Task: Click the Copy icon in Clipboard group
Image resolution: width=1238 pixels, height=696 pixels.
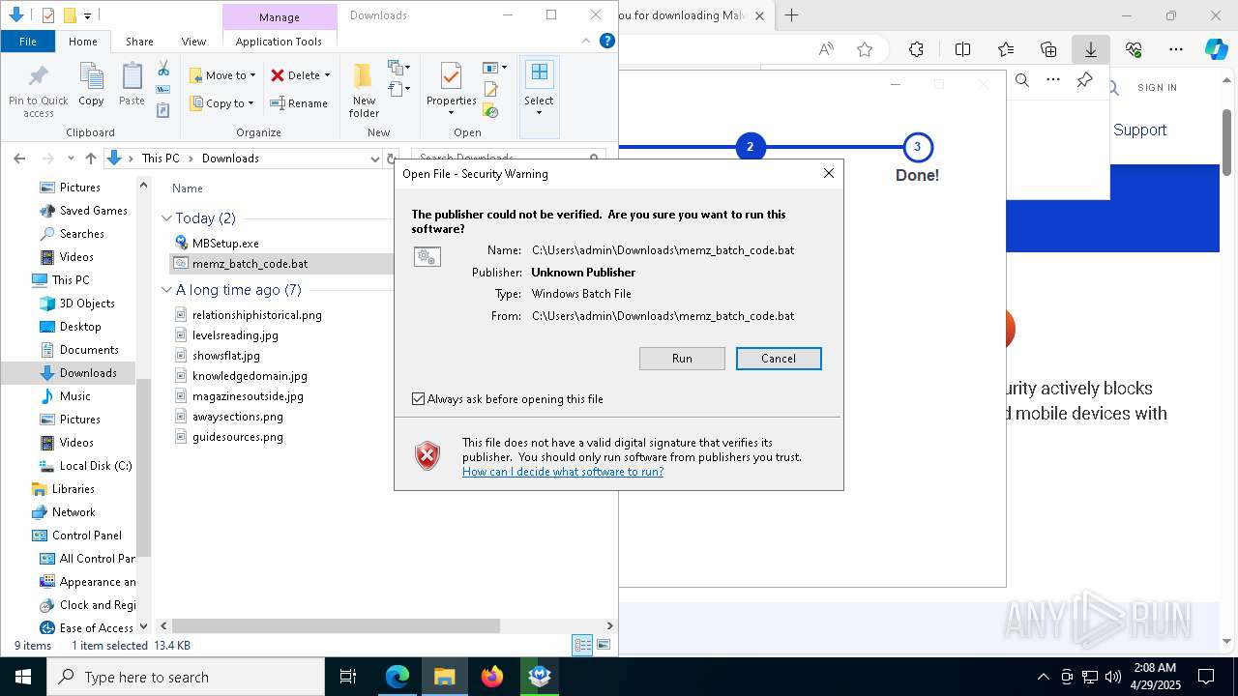Action: pos(91,85)
